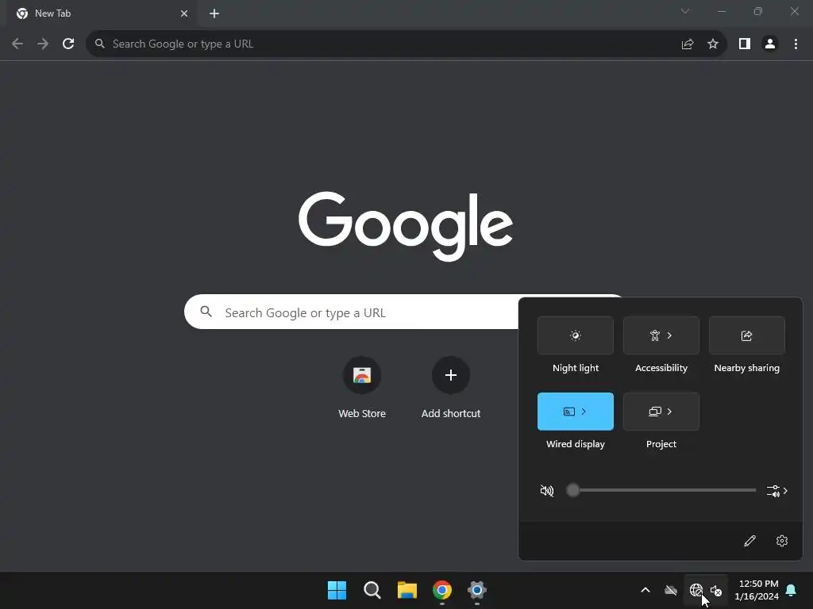Click the OneDrive cloud tray icon

click(671, 590)
